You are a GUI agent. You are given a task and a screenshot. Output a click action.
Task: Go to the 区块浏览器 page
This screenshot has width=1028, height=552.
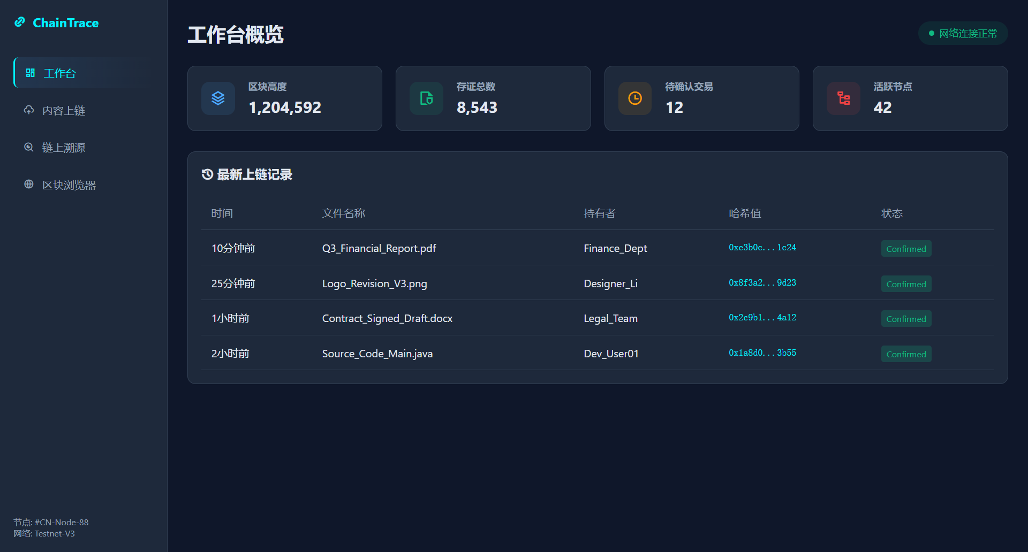(69, 185)
